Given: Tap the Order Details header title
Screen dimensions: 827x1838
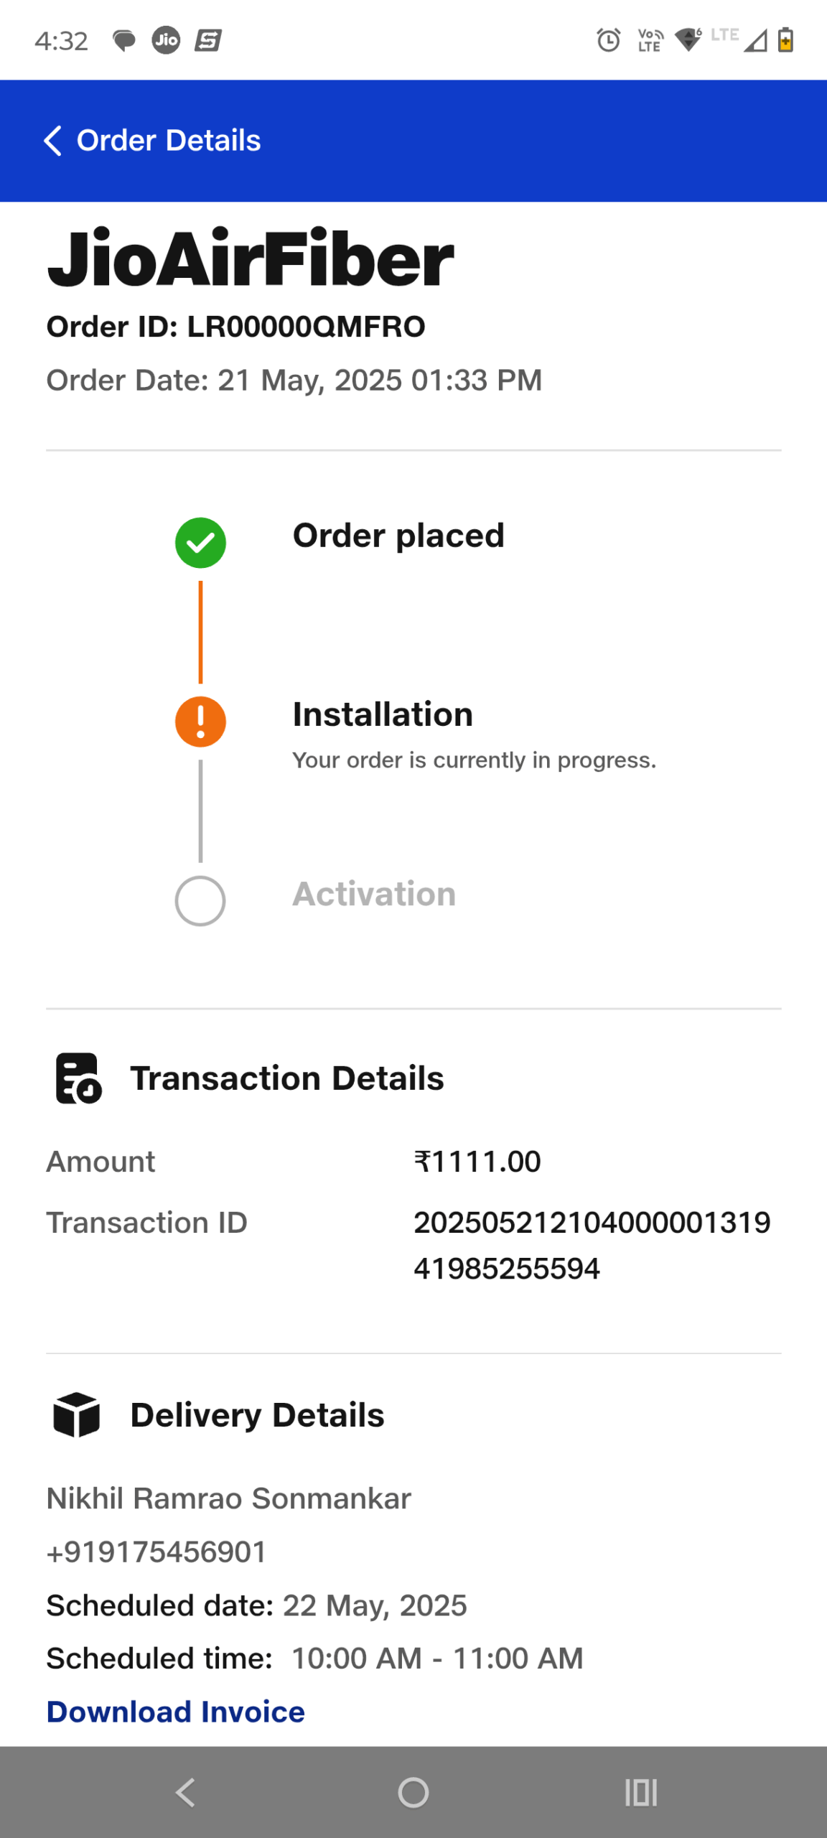Looking at the screenshot, I should pos(169,141).
